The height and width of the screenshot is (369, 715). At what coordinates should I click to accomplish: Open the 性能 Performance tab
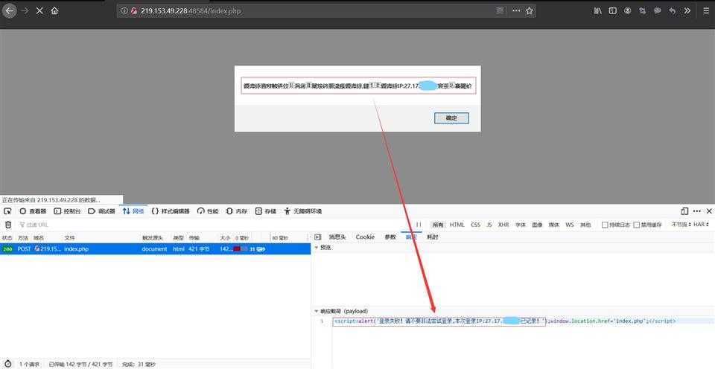click(208, 211)
